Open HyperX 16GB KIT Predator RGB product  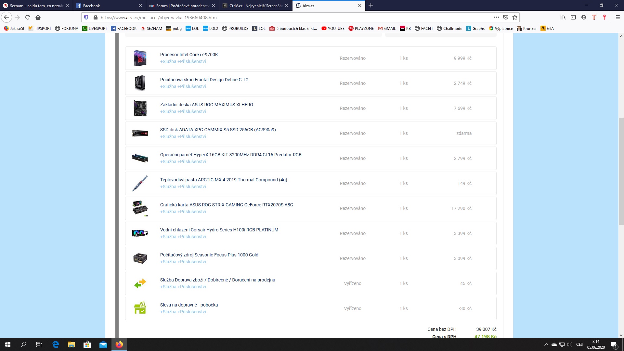(x=230, y=155)
